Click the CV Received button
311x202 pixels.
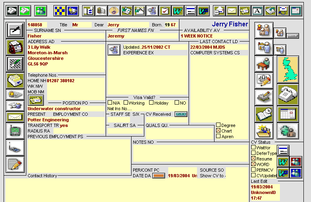tap(181, 114)
